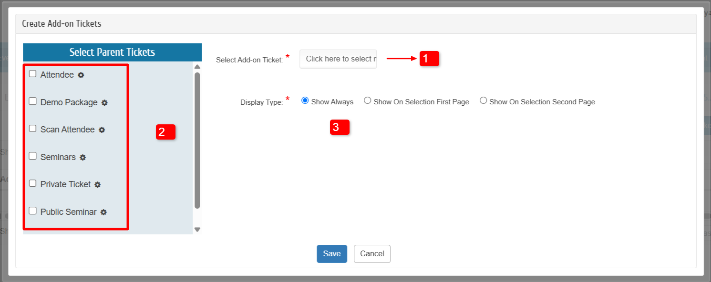711x282 pixels.
Task: Select the Seminars checkbox
Action: [32, 156]
